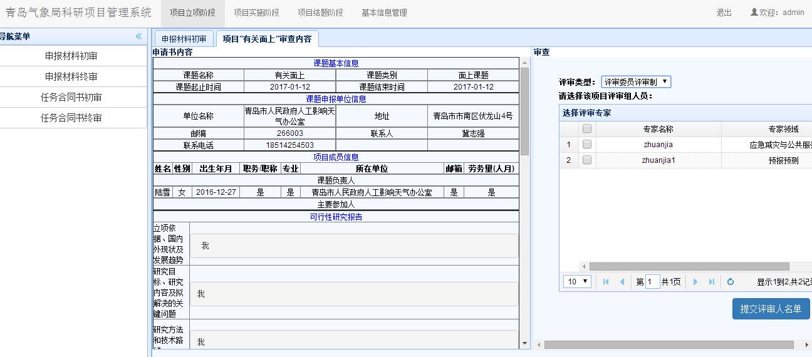Screen dimensions: 812x357
Task: Click the user icon beside 欢迎: admin
Action: (754, 12)
